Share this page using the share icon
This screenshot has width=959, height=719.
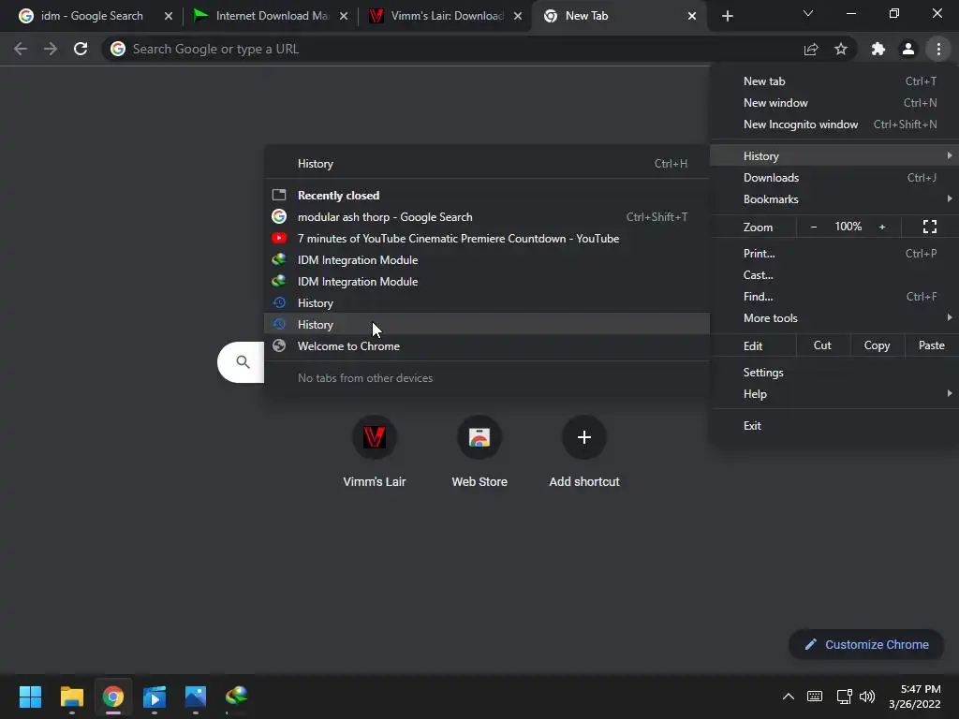[811, 49]
